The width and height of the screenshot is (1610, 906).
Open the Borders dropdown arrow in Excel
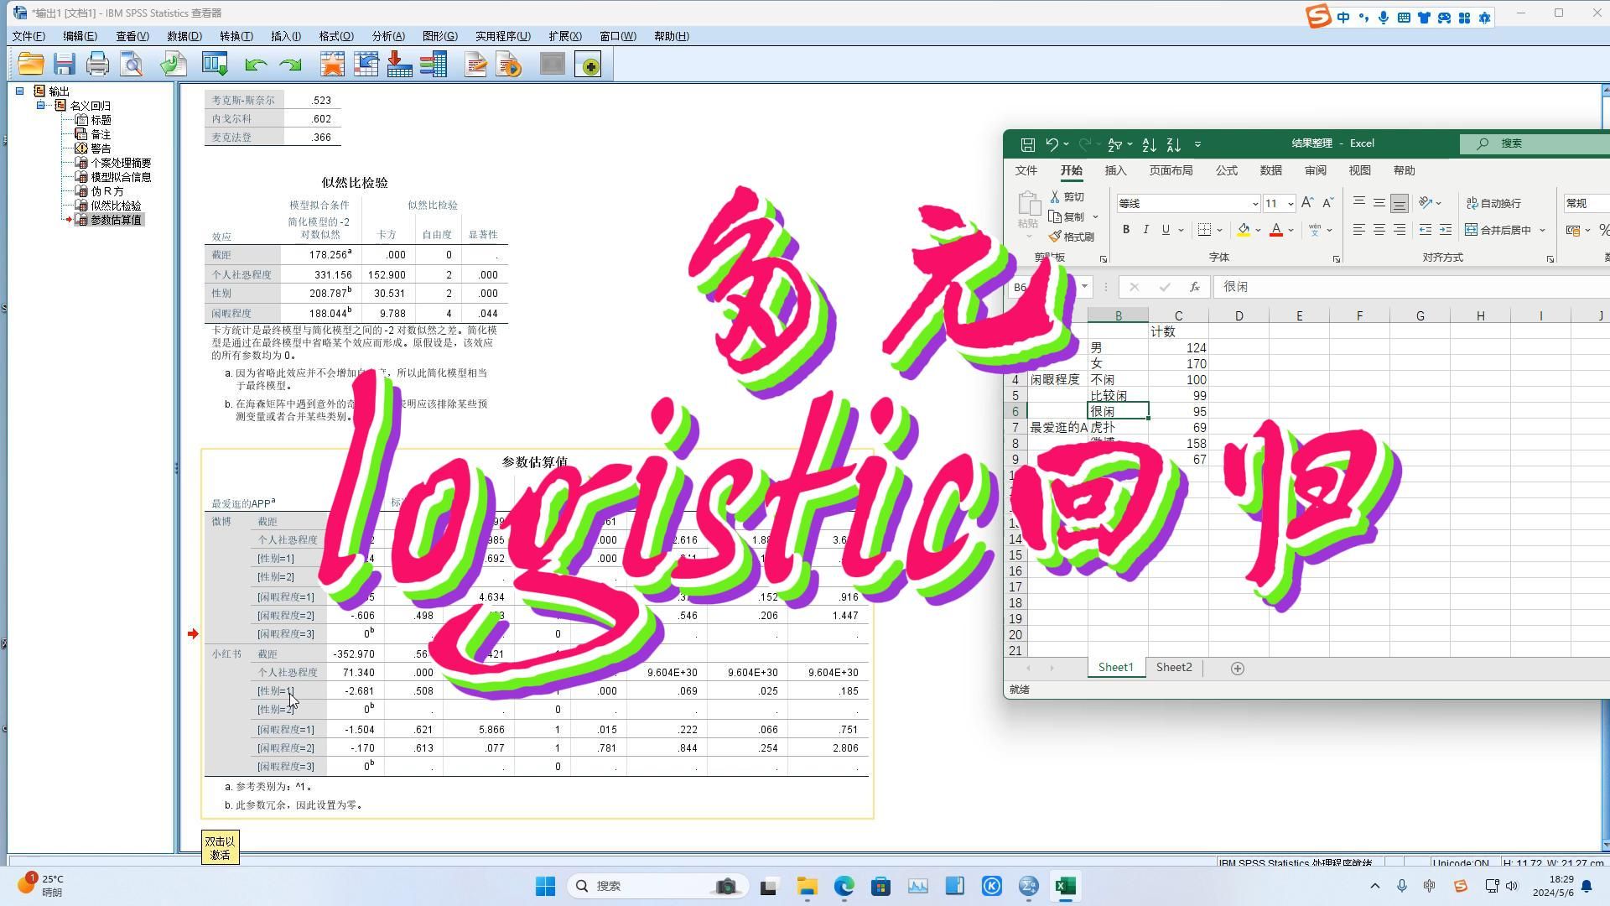(x=1219, y=230)
